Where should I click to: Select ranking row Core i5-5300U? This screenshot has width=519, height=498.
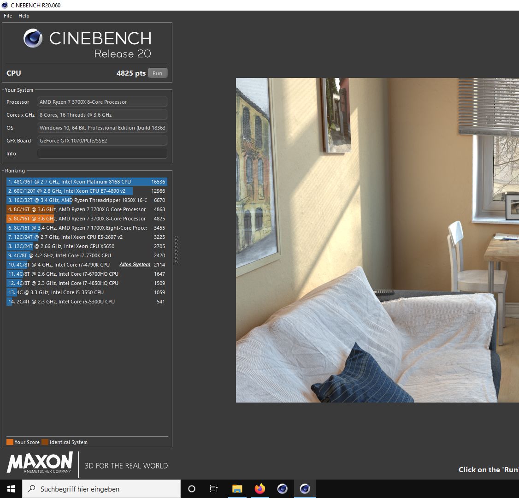[x=87, y=302]
